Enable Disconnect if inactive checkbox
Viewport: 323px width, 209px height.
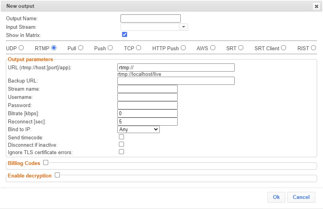click(x=121, y=144)
